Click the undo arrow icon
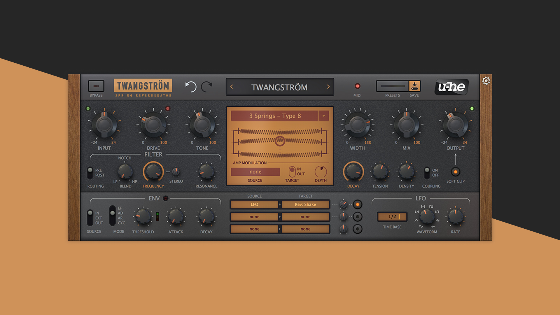560x315 pixels. (191, 87)
